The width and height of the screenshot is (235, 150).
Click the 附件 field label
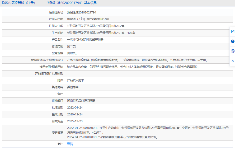pyautogui.click(x=60, y=80)
